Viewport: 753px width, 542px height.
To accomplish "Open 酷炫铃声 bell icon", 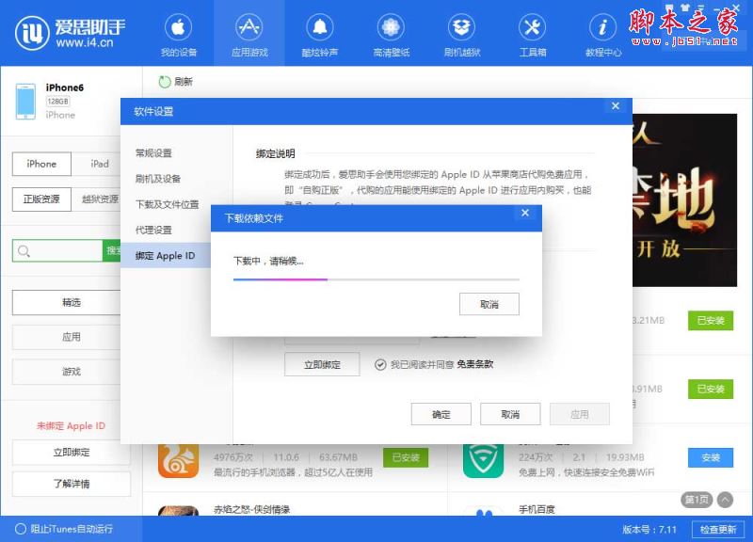I will pos(320,27).
